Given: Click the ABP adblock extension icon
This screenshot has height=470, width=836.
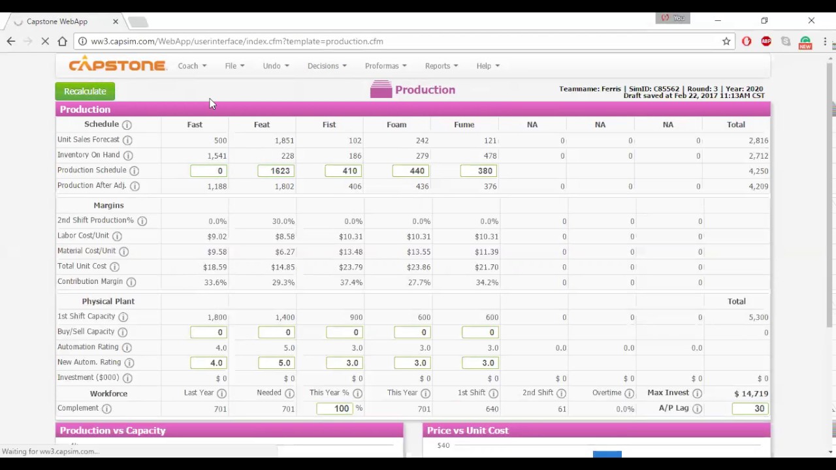Looking at the screenshot, I should tap(766, 41).
